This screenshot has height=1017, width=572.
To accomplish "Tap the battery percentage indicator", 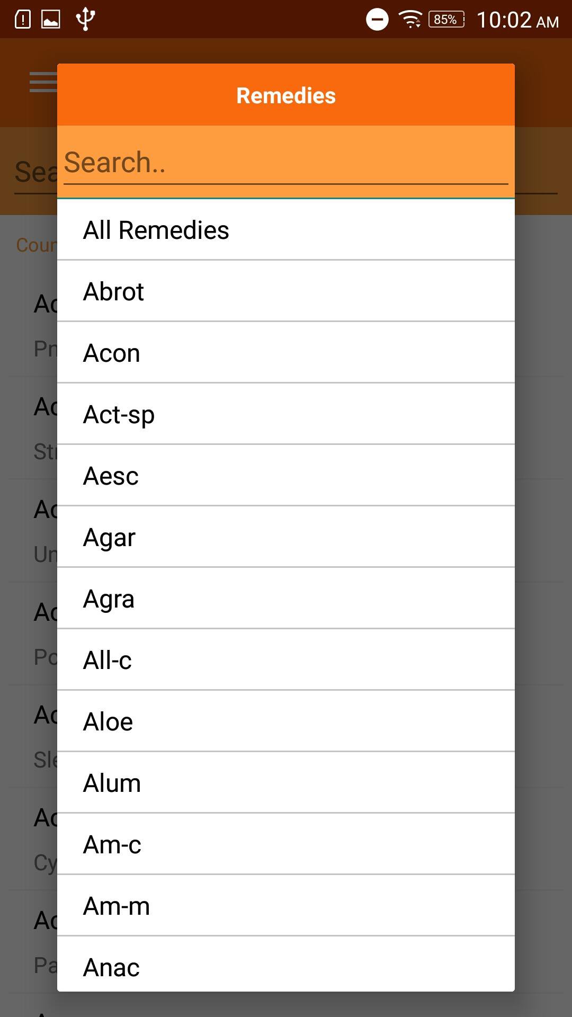I will (x=446, y=20).
